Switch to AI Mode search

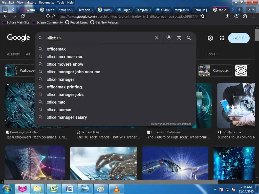(13, 54)
